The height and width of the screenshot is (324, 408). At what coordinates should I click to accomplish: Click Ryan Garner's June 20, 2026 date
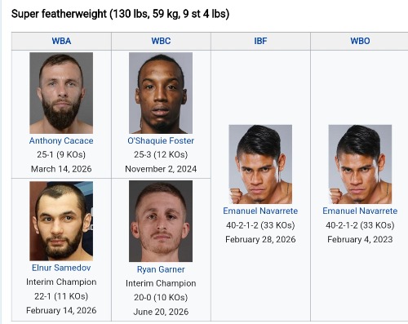pyautogui.click(x=161, y=312)
